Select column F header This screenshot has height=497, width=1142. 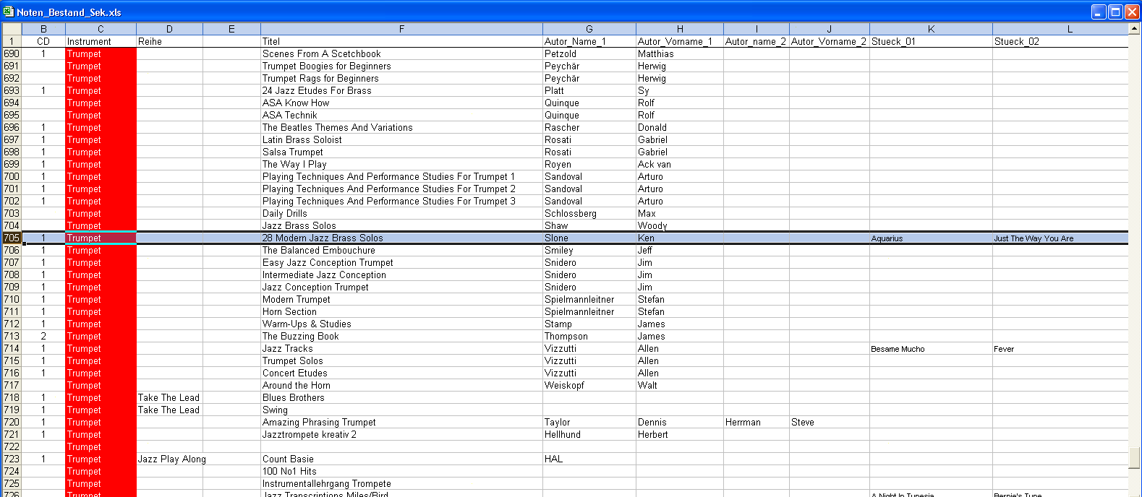click(x=401, y=29)
